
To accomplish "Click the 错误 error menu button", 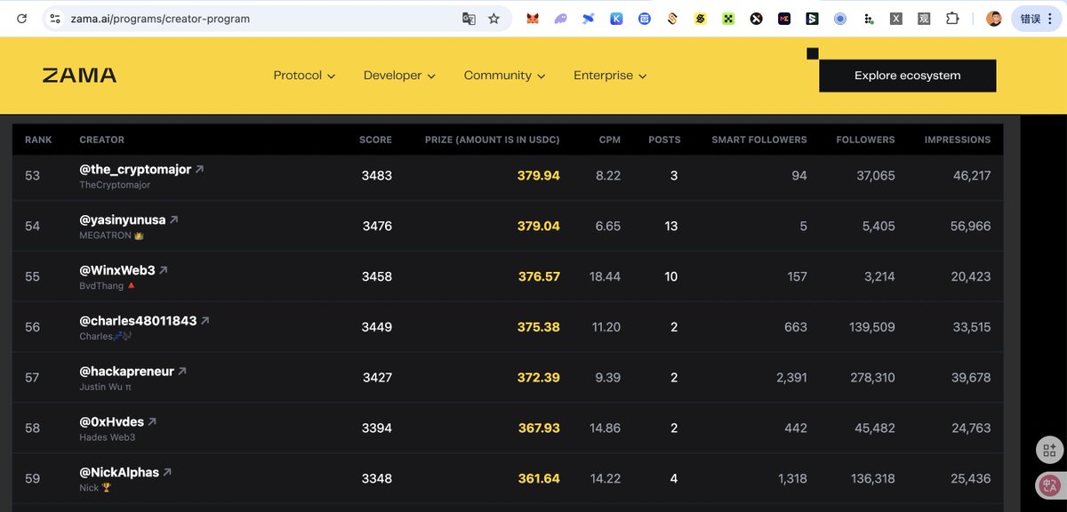I will click(x=1036, y=19).
